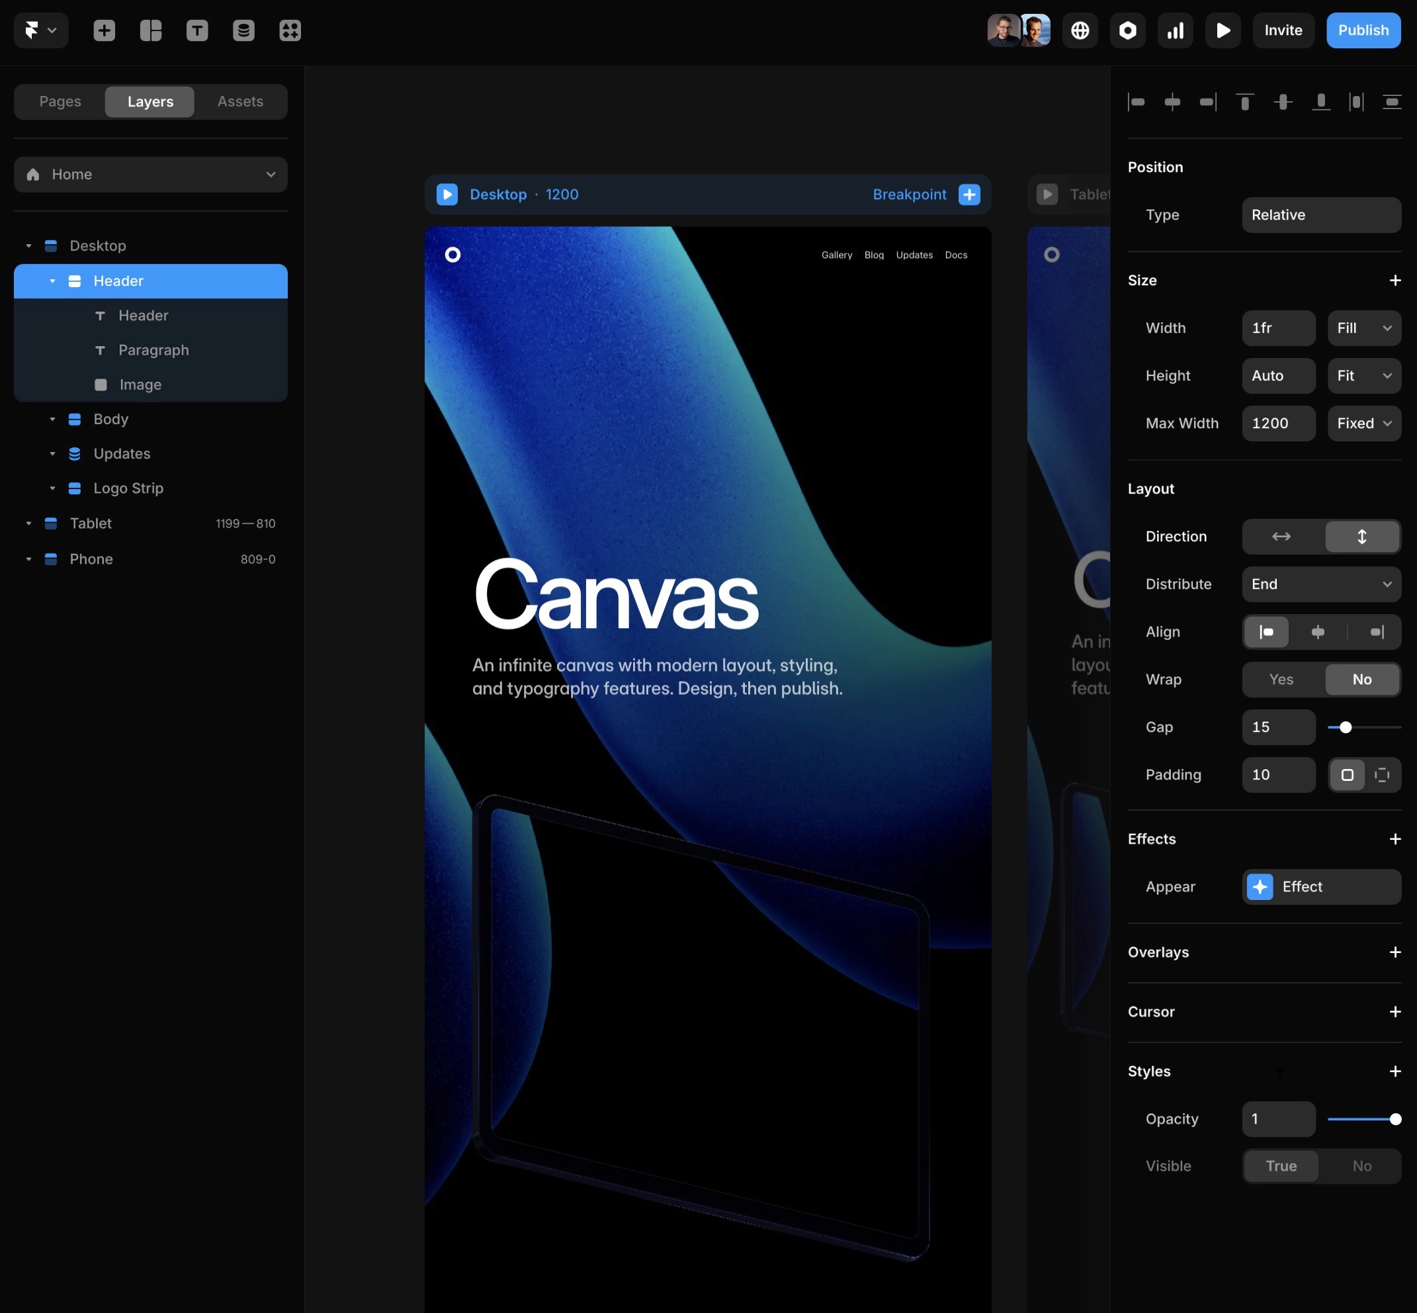This screenshot has width=1417, height=1313.
Task: Select the Text tool icon
Action: (x=196, y=30)
